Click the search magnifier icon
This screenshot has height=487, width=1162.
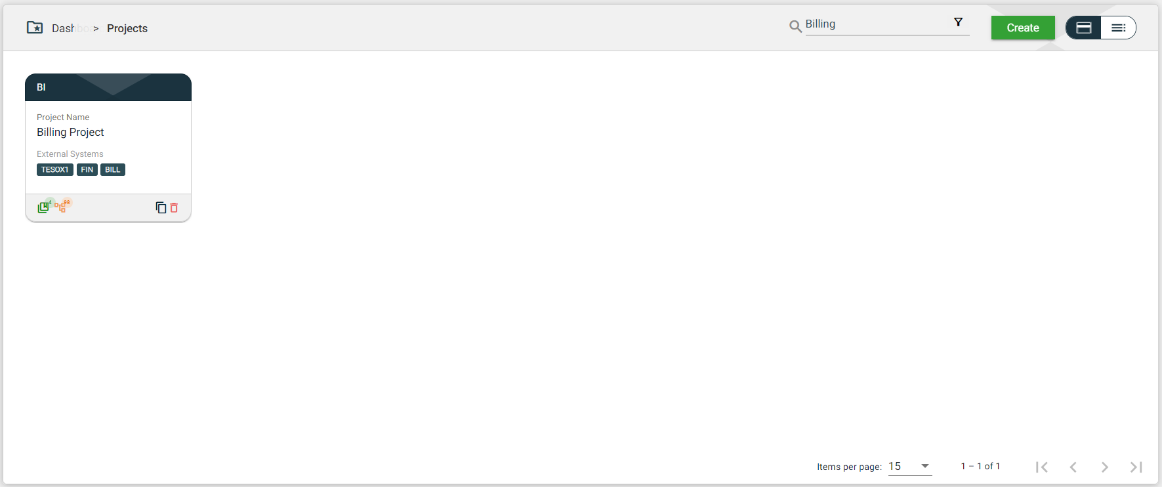pyautogui.click(x=795, y=26)
